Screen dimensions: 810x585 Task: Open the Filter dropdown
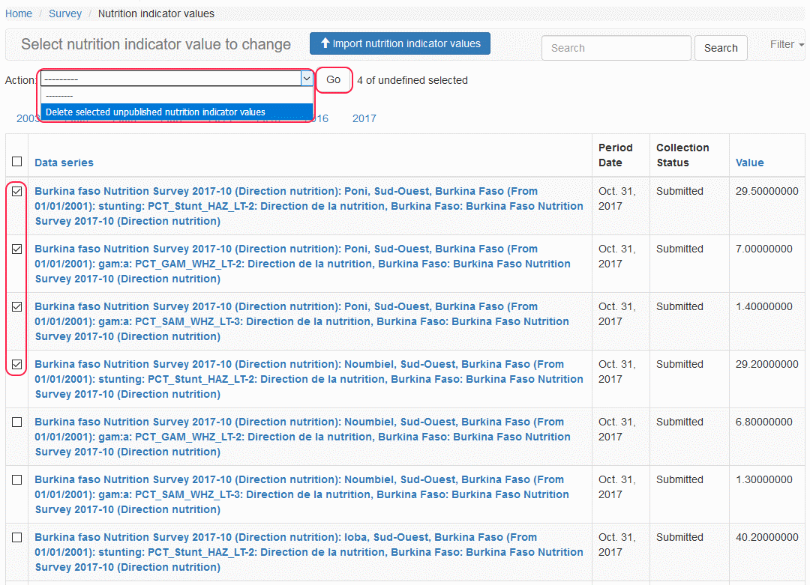click(787, 44)
